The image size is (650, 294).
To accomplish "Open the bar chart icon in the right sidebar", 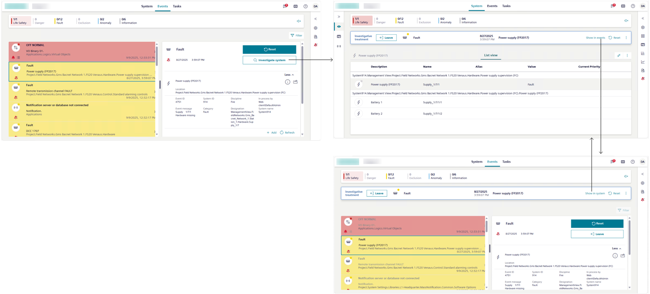I will 643,53.
